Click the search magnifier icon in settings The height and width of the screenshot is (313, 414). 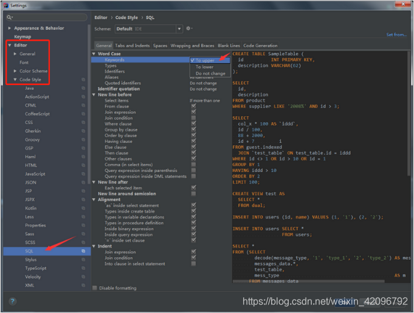[x=10, y=18]
